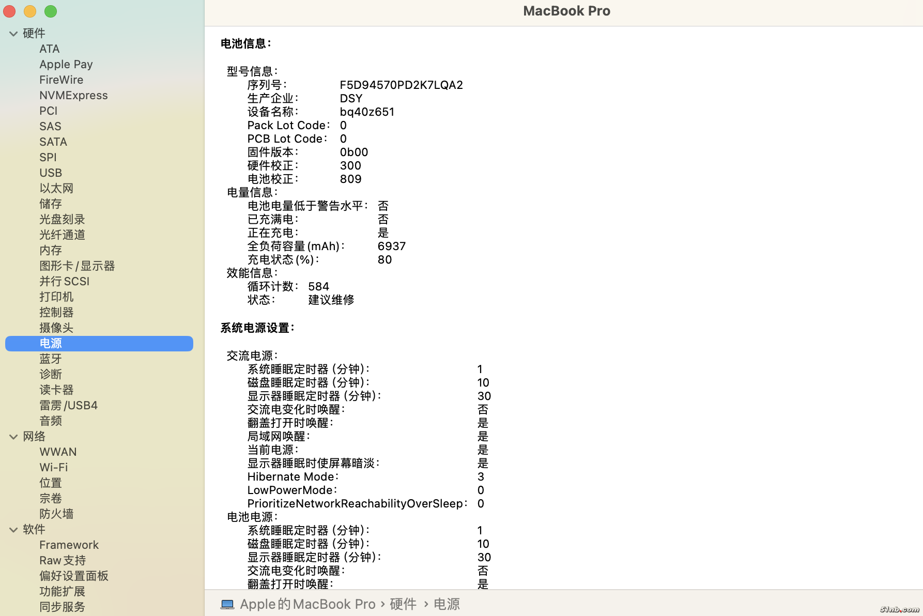
Task: Select 蓝牙 in the sidebar
Action: tap(51, 359)
